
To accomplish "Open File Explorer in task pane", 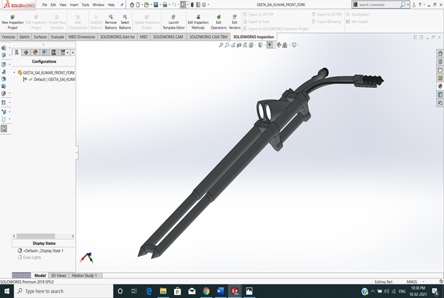I will click(440, 70).
